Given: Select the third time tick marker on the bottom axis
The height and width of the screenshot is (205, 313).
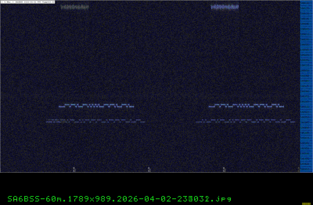Looking at the screenshot, I should click(224, 169).
